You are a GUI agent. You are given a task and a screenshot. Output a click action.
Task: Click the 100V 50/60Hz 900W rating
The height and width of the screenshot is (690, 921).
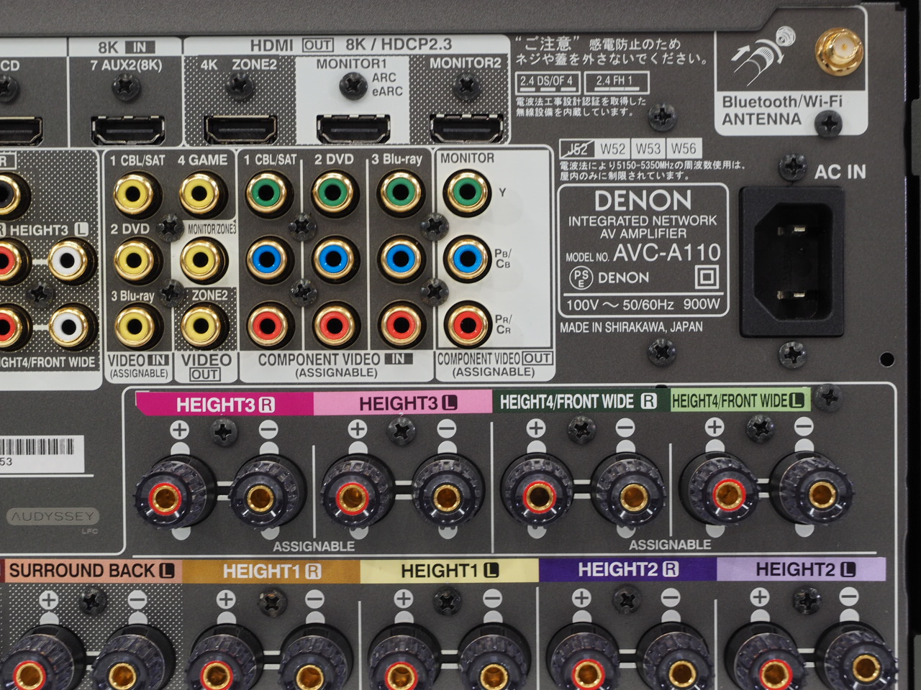click(643, 304)
